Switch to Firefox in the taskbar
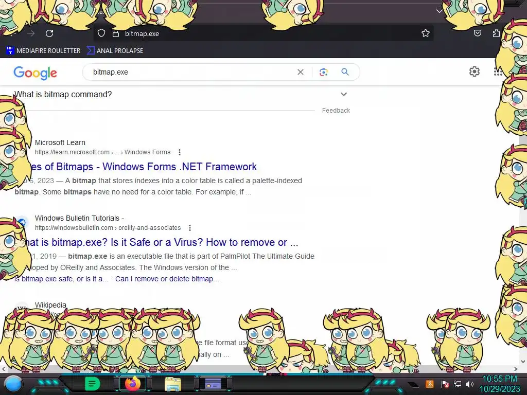Image resolution: width=527 pixels, height=395 pixels. (x=133, y=384)
